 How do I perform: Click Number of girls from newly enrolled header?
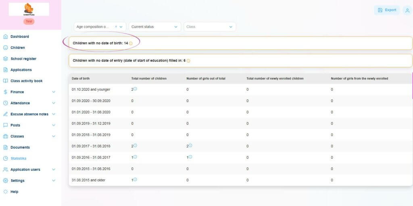pyautogui.click(x=359, y=79)
